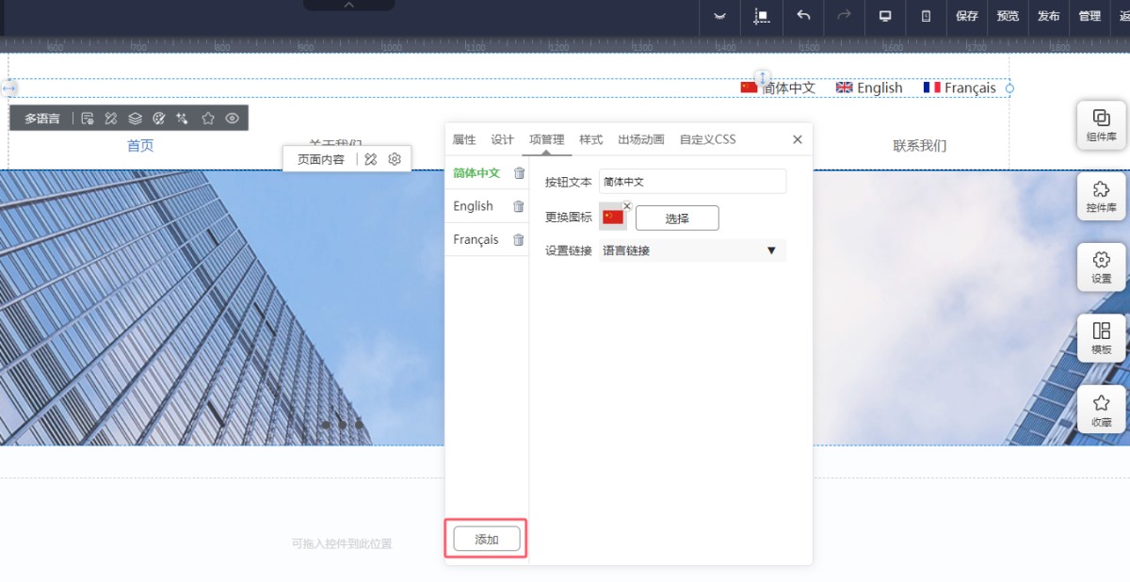Open the 模板 sidebar panel
This screenshot has width=1130, height=582.
1101,338
